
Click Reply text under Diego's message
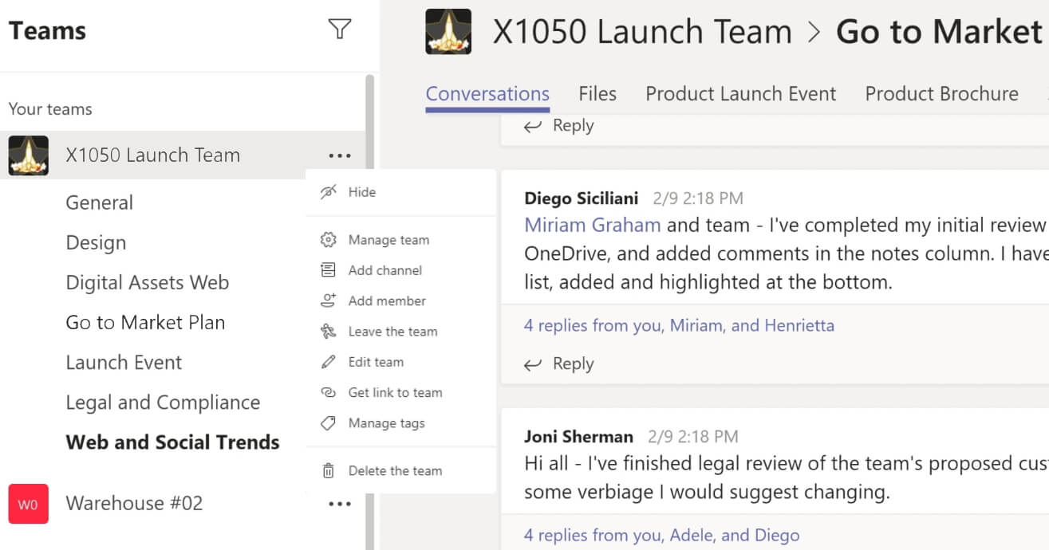pyautogui.click(x=573, y=364)
